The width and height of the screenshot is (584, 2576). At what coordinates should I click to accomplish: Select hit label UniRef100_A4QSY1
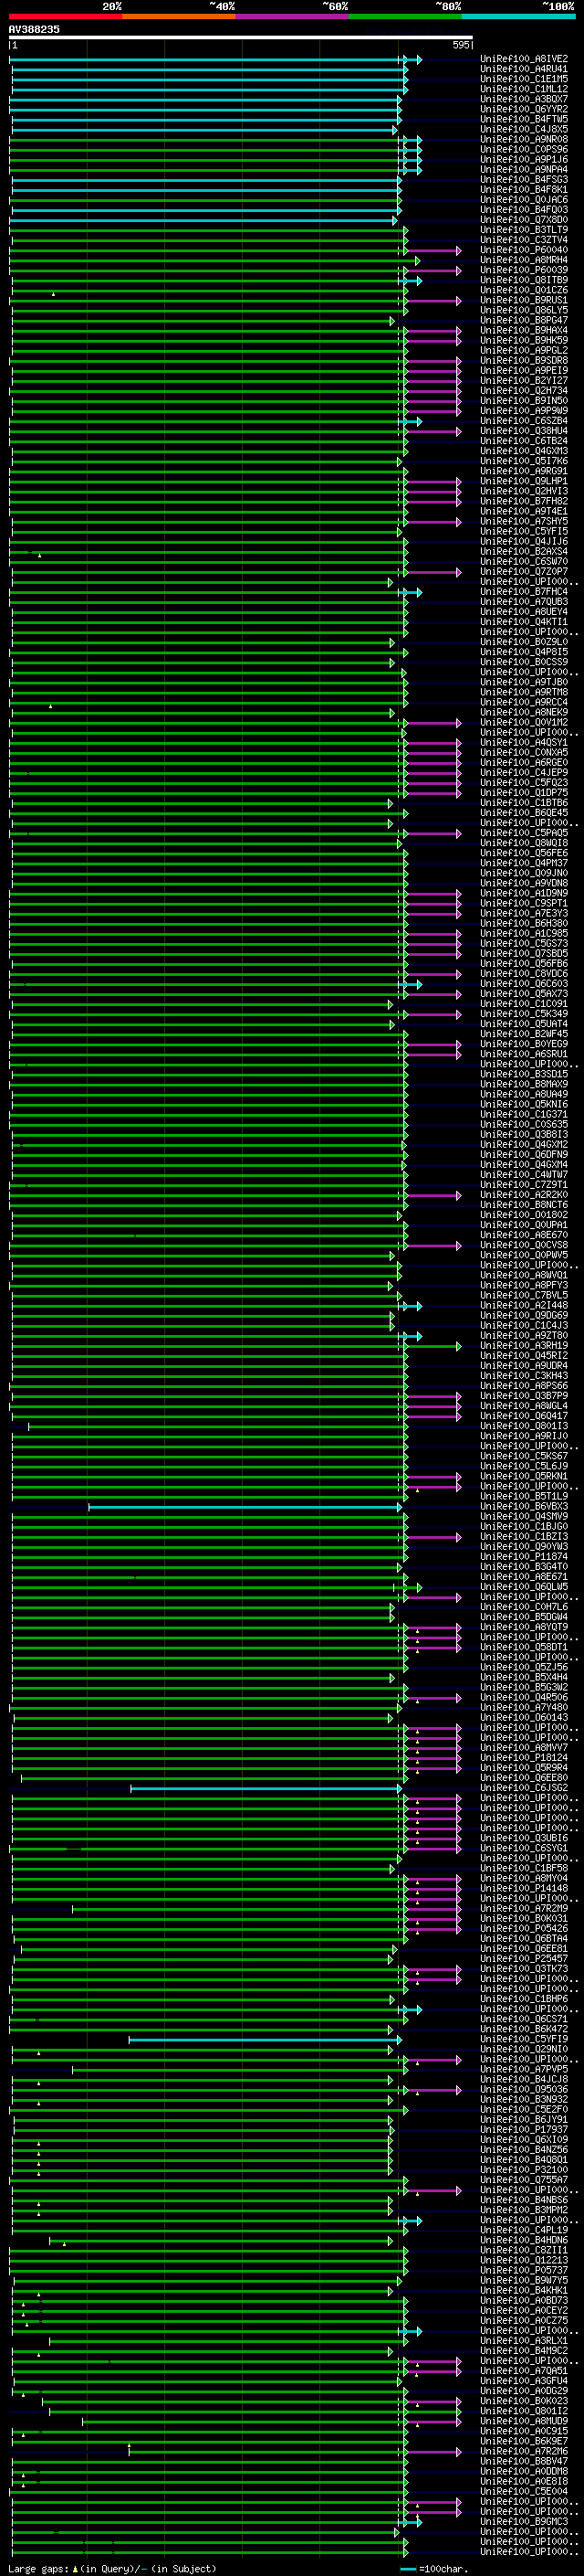[524, 742]
